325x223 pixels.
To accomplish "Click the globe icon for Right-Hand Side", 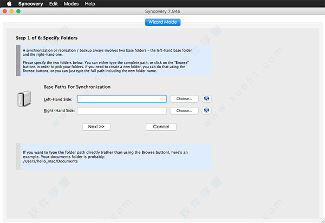I will coord(206,110).
